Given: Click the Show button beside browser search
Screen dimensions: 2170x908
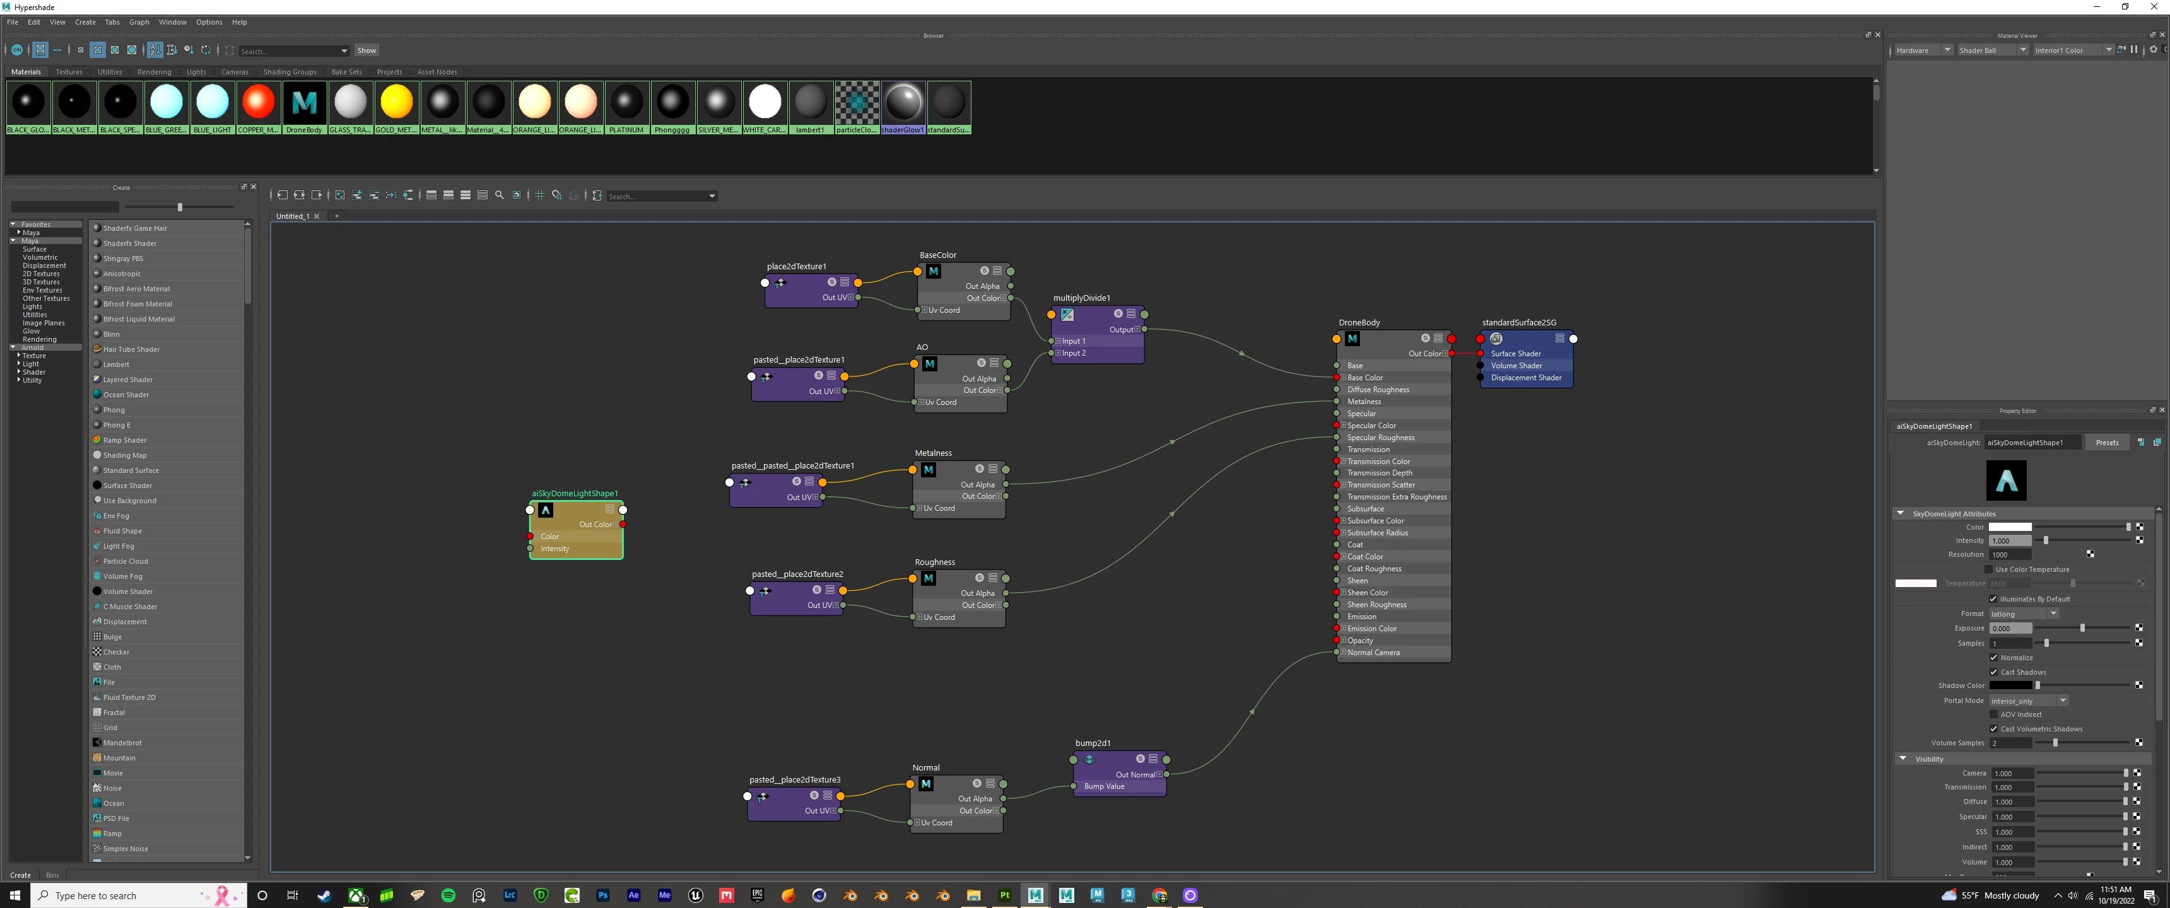Looking at the screenshot, I should pos(367,50).
